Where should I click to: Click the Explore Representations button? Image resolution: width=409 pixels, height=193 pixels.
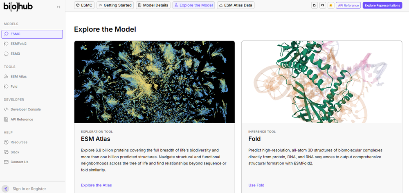point(382,5)
